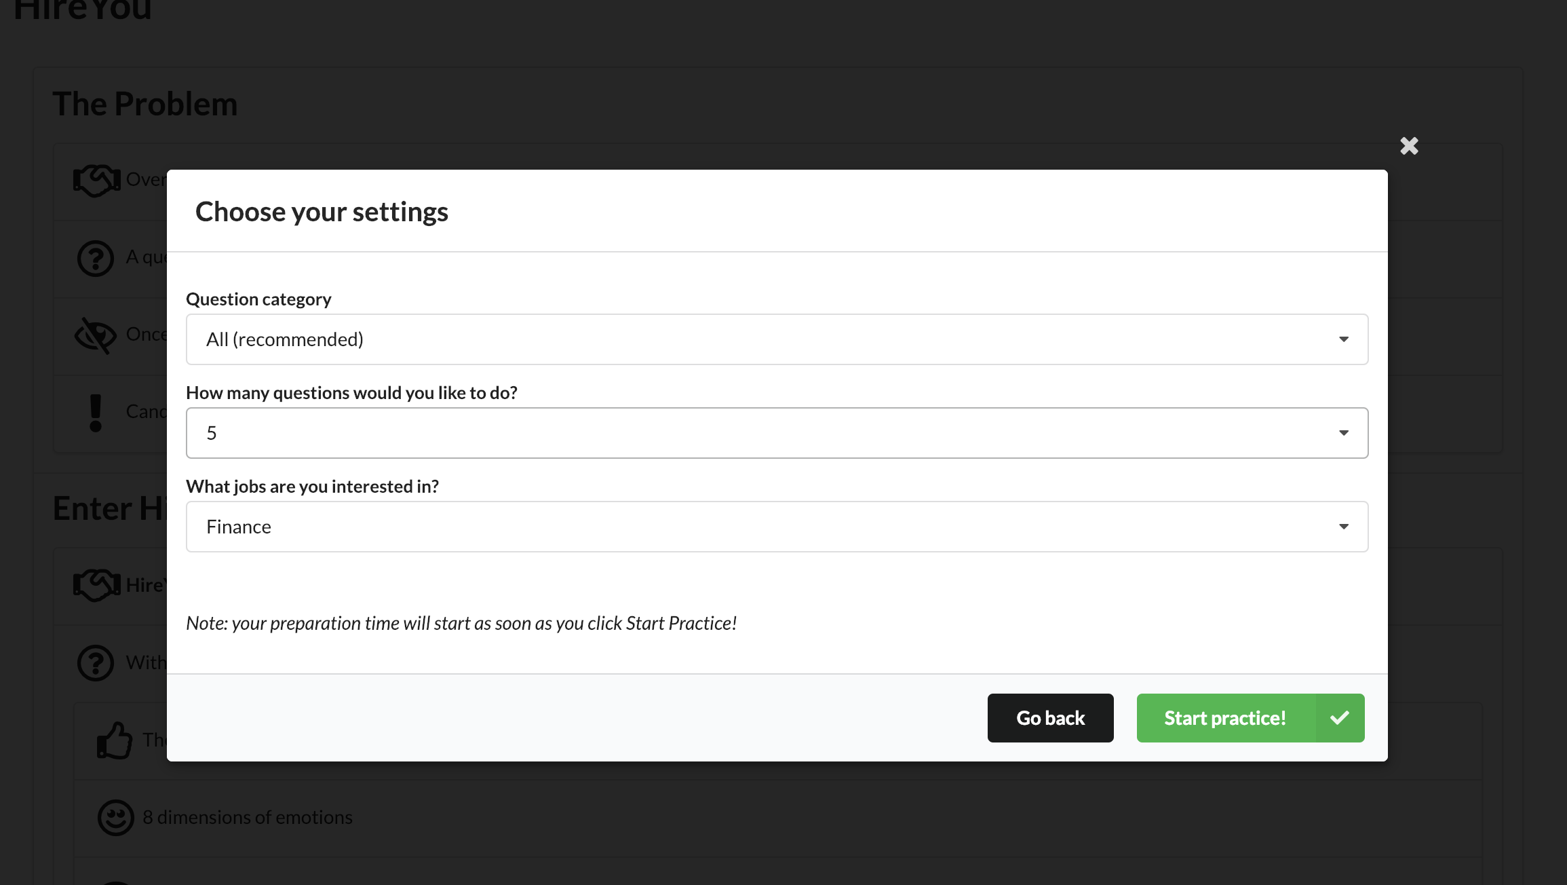
Task: Click the smiley face emotions icon
Action: 116,817
